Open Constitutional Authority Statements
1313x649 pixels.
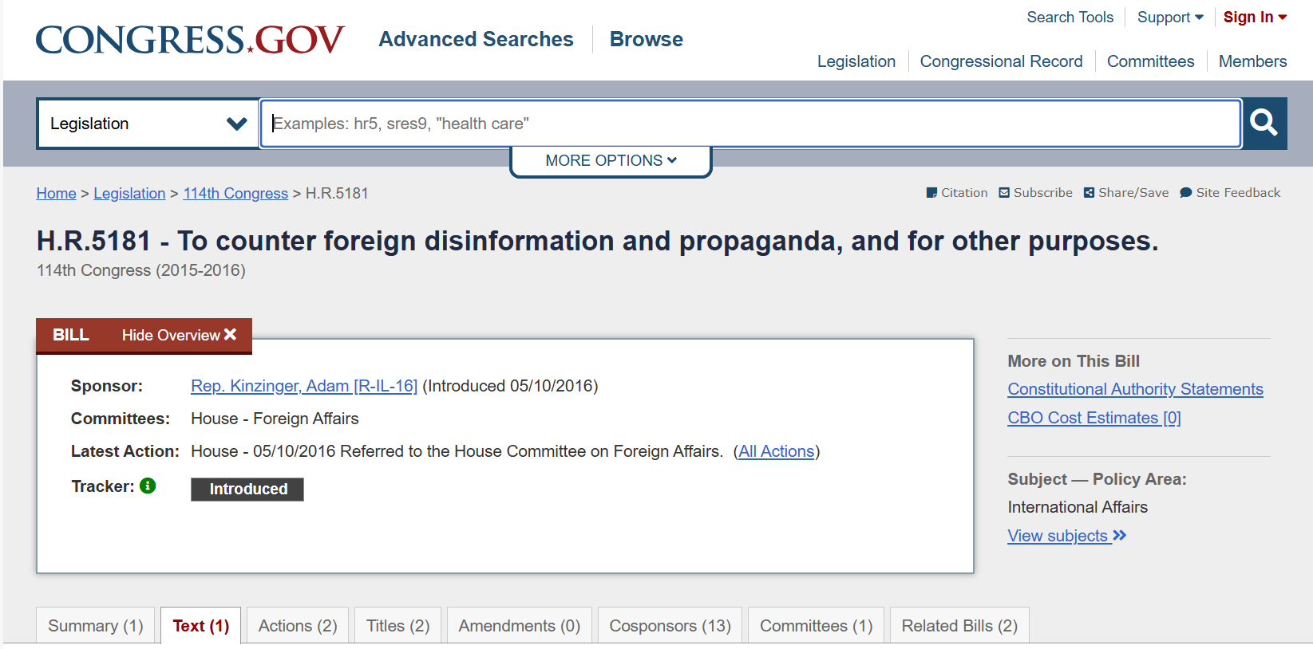(1135, 389)
